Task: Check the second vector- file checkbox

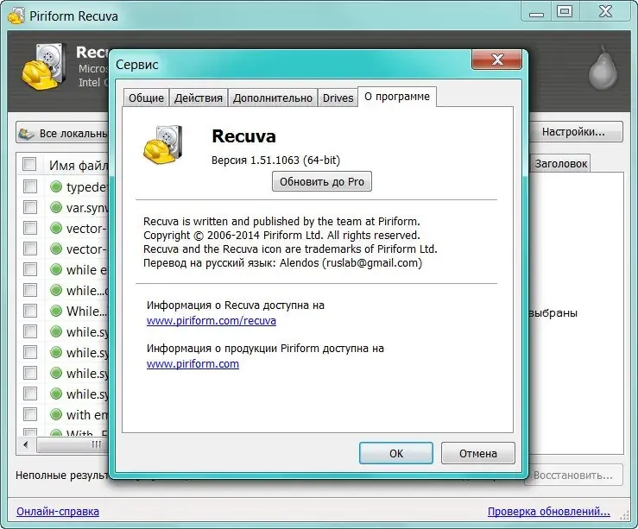Action: click(29, 249)
